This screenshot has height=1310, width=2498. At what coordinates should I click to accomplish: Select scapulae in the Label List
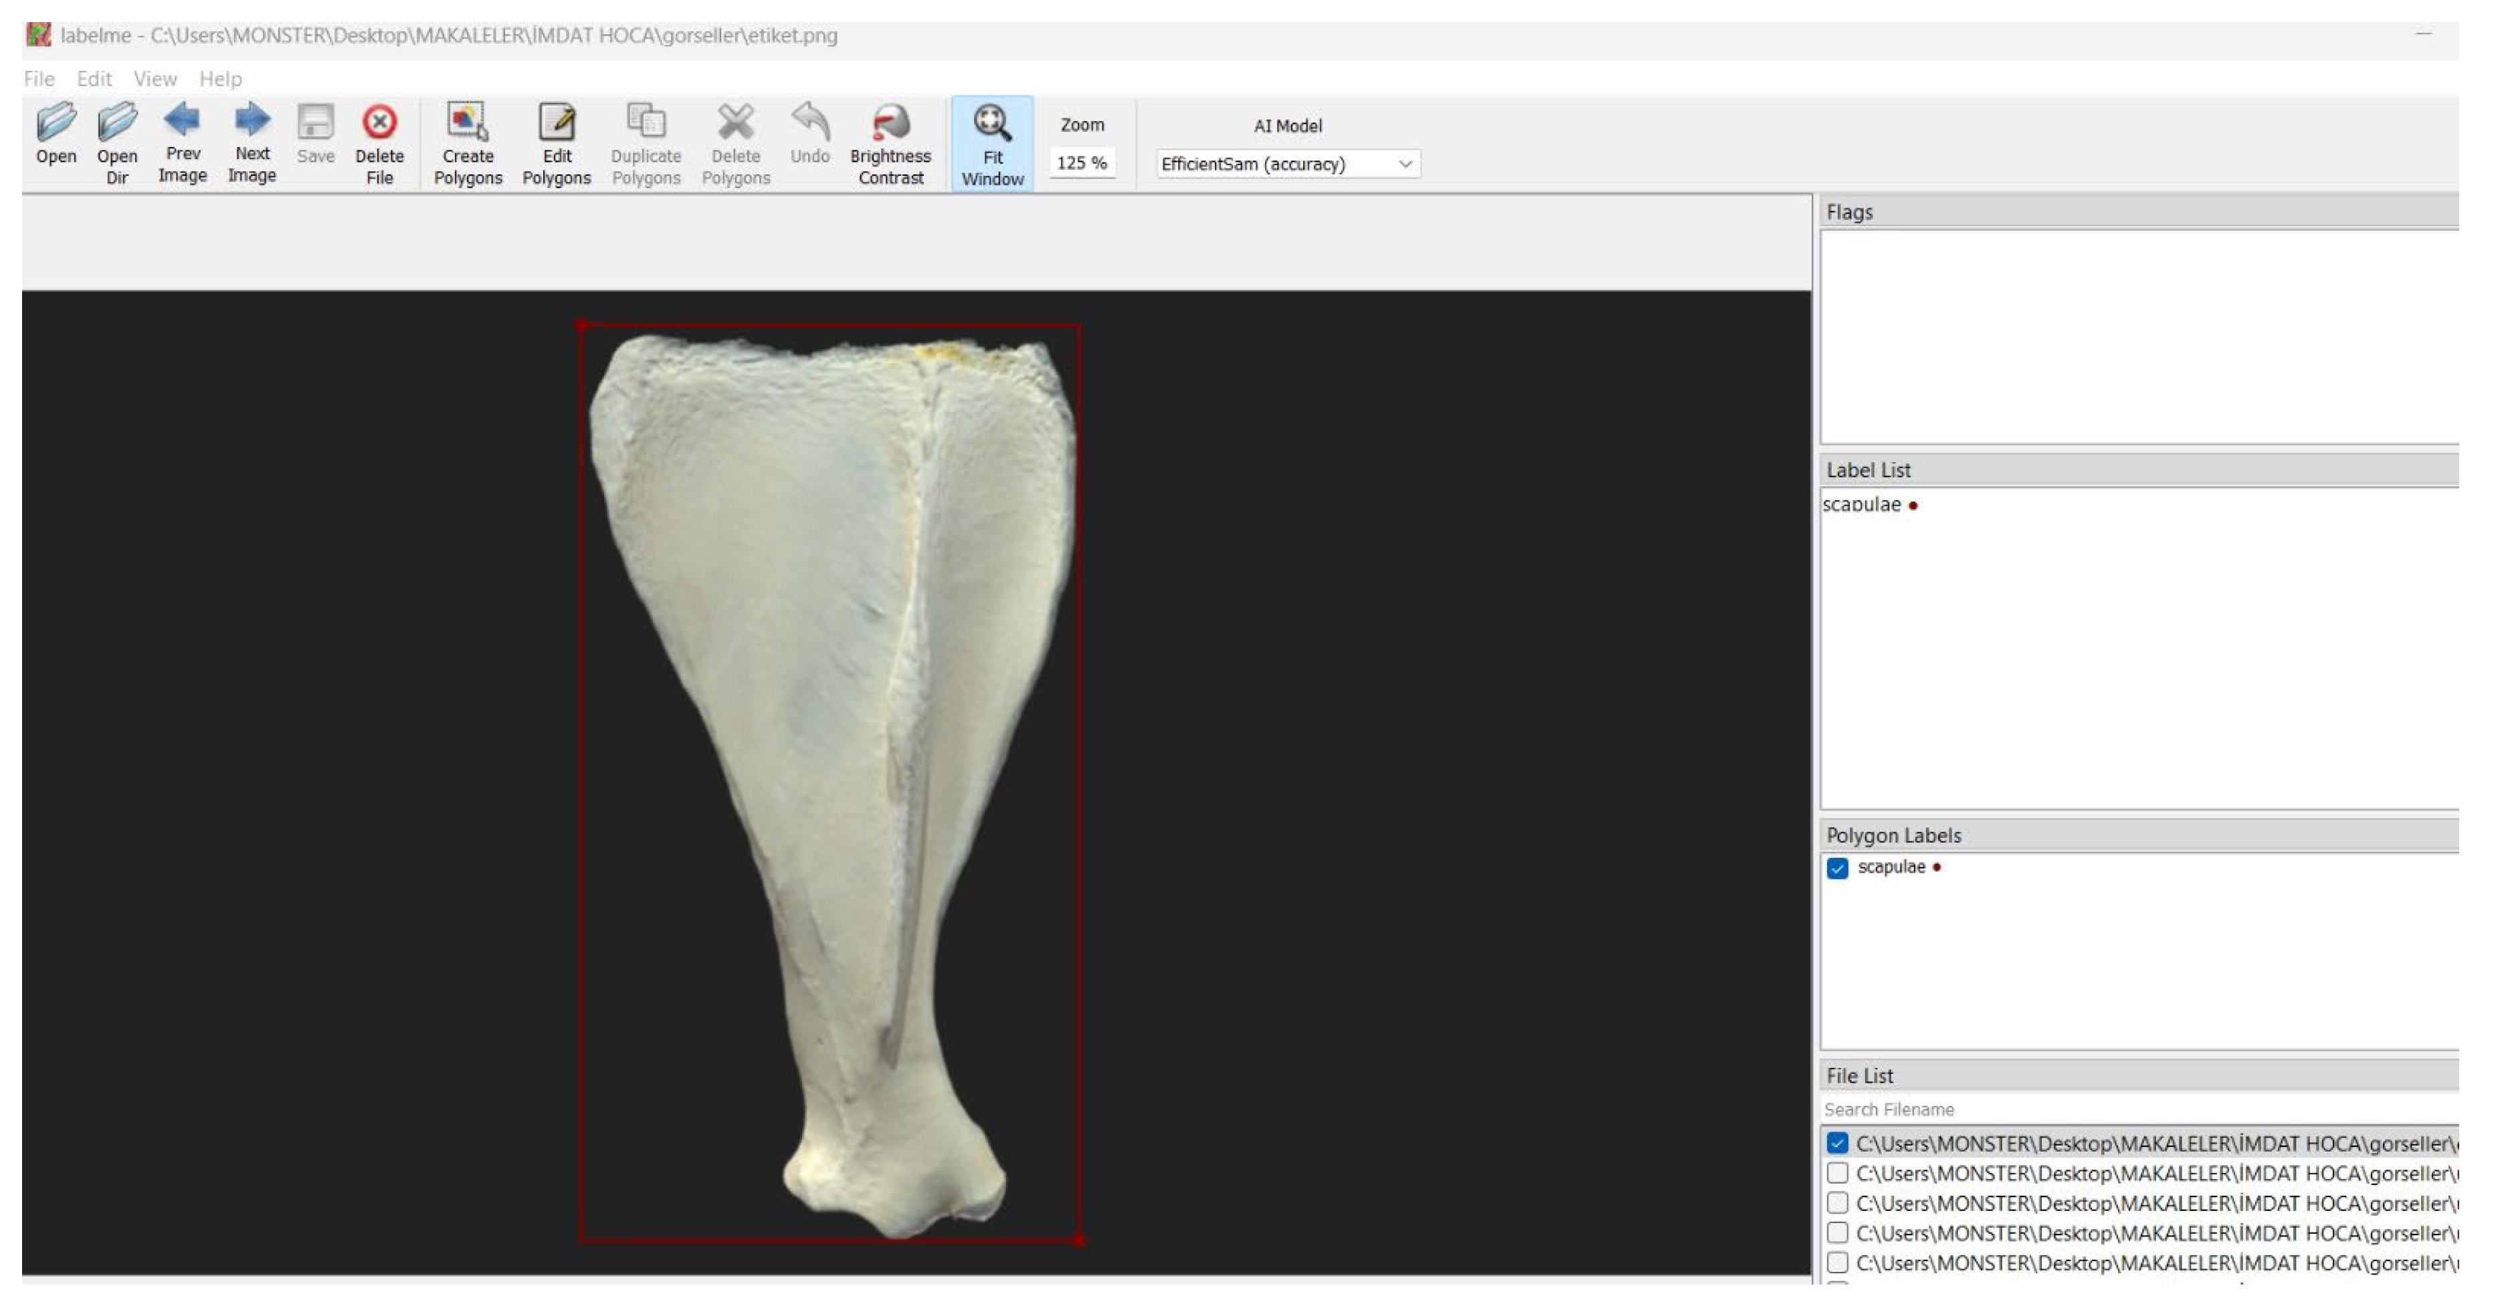click(x=1862, y=504)
